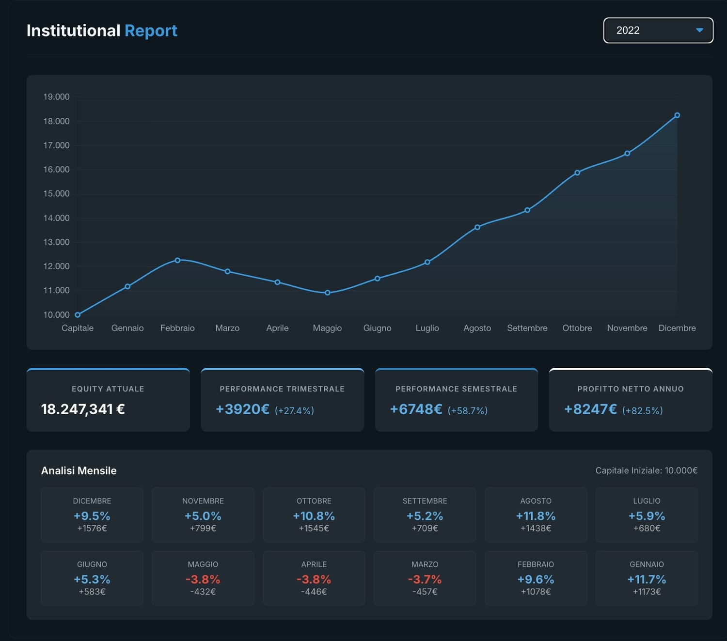This screenshot has width=727, height=641.
Task: Select the Maggio dip point on the line chart
Action: (327, 292)
